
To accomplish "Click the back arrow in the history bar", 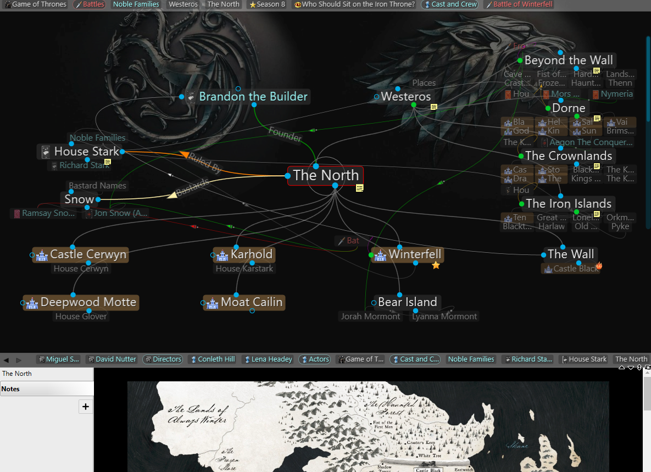I will tap(7, 360).
